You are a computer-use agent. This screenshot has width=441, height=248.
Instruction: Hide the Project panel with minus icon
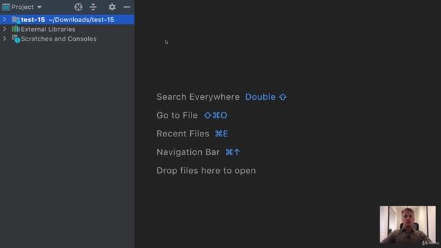tap(127, 7)
